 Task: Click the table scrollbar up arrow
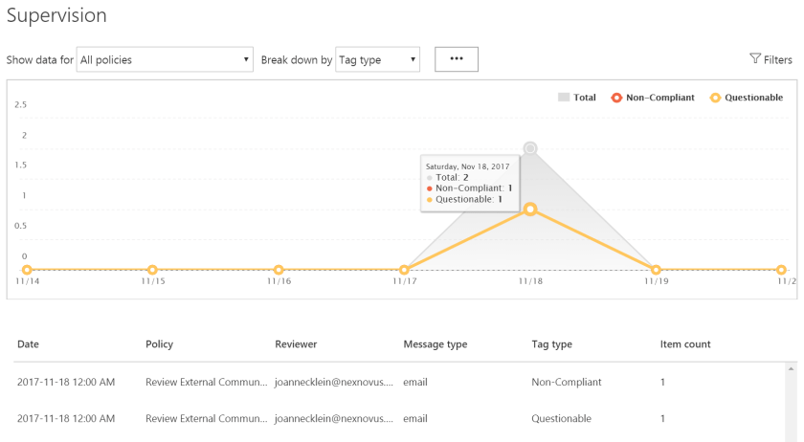791,368
